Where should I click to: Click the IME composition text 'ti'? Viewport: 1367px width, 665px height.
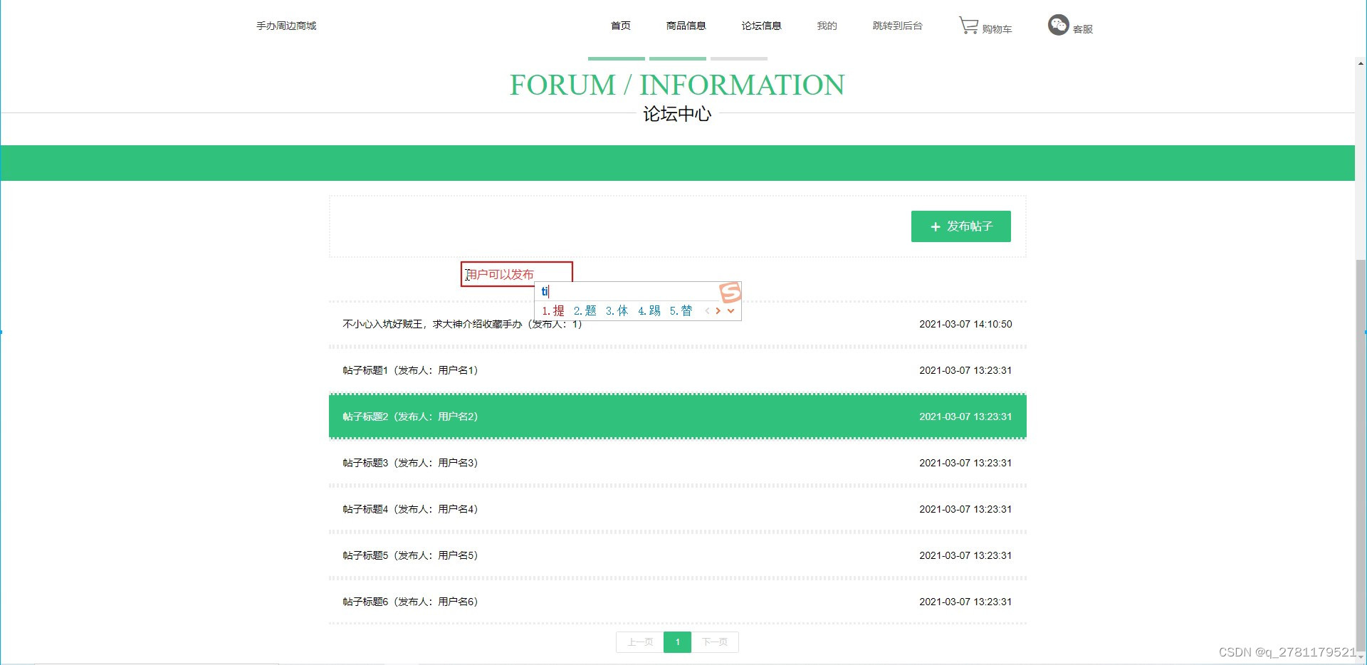pos(545,291)
